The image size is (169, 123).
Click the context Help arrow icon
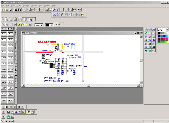click(x=79, y=10)
